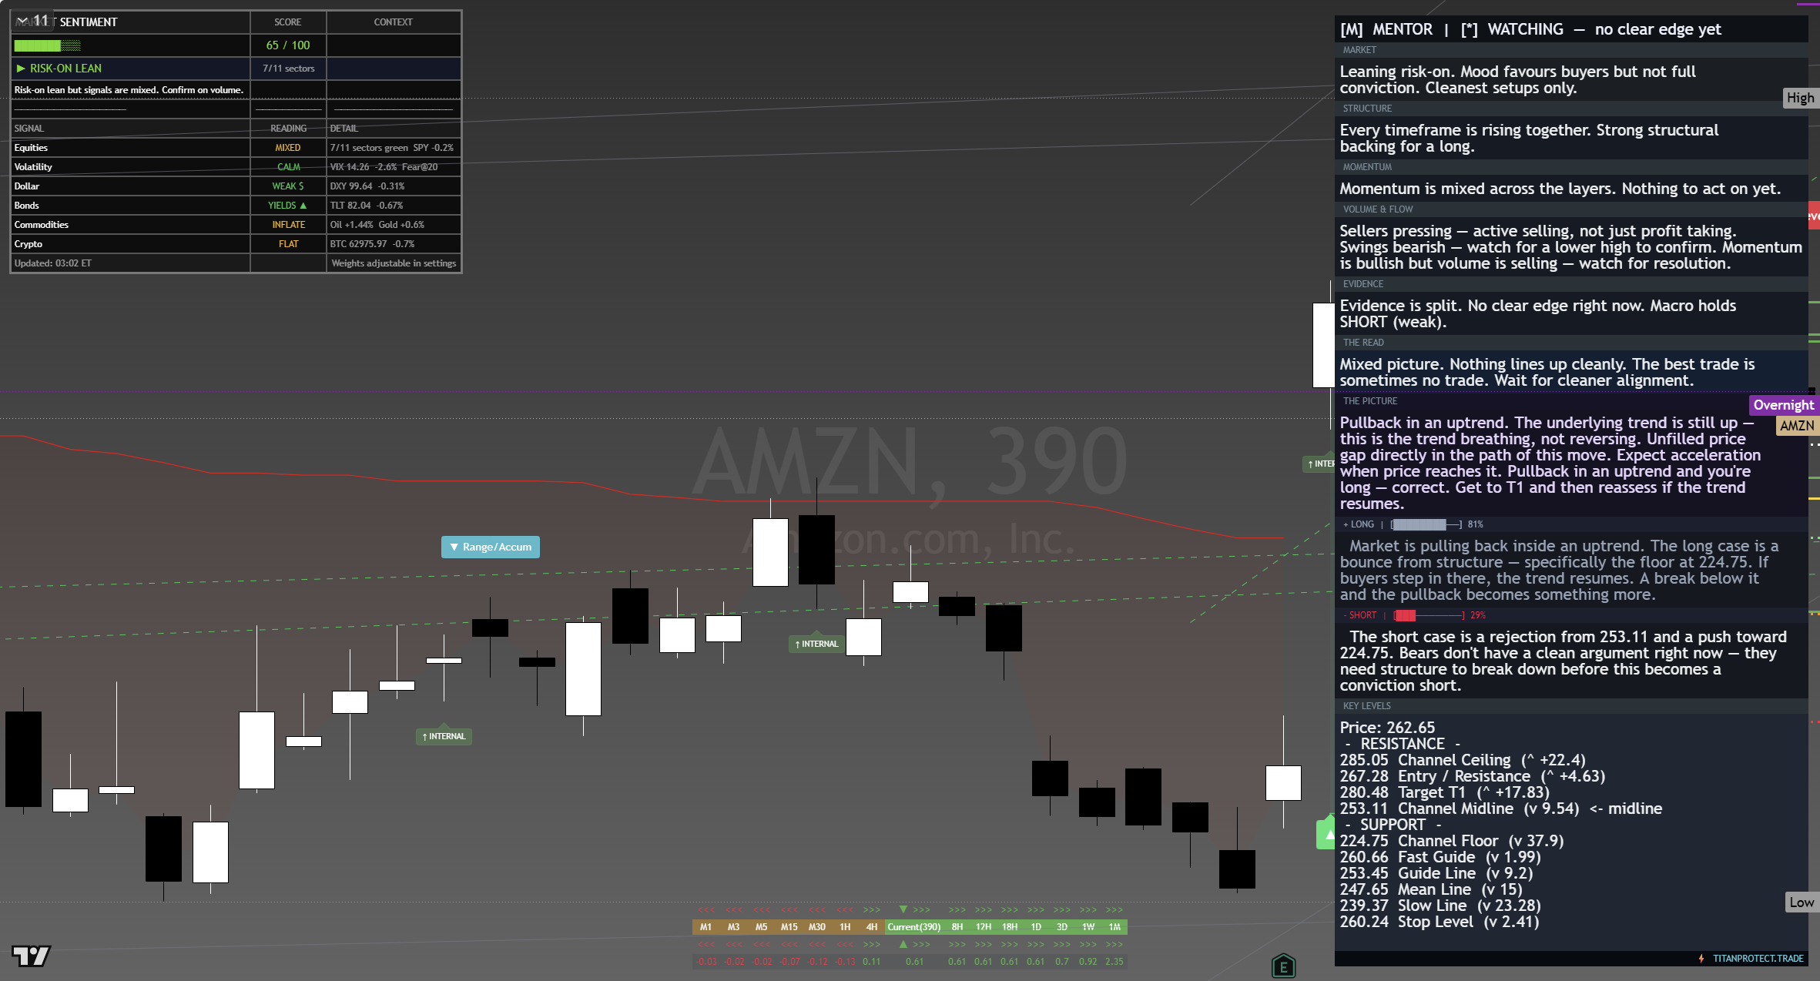Click the AMZN, 390 chart watermark title
This screenshot has width=1820, height=981.
click(x=910, y=462)
